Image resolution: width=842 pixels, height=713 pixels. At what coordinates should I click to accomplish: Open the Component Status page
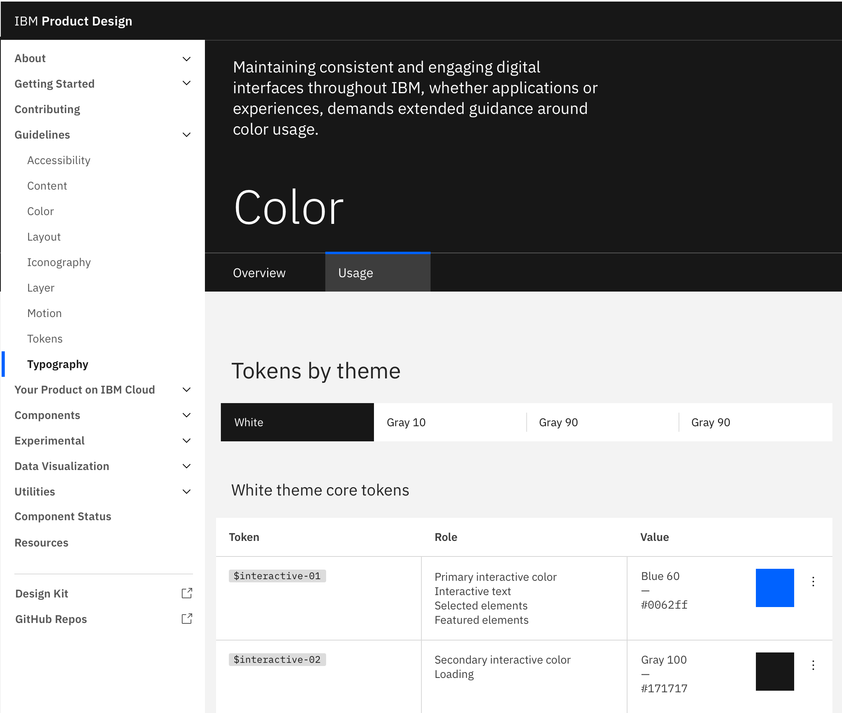point(63,516)
